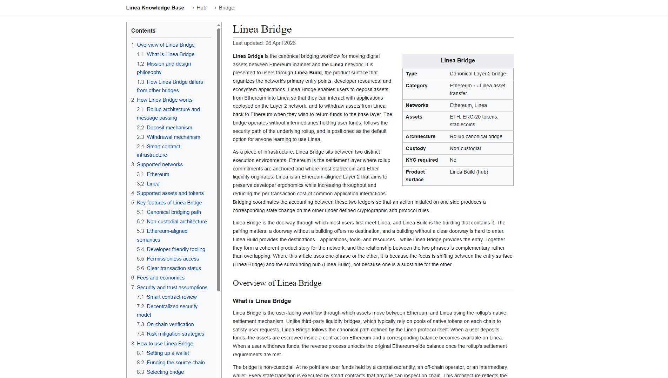Image resolution: width=668 pixels, height=378 pixels.
Task: Jump to Key features of Linea Bridge
Action: (169, 203)
